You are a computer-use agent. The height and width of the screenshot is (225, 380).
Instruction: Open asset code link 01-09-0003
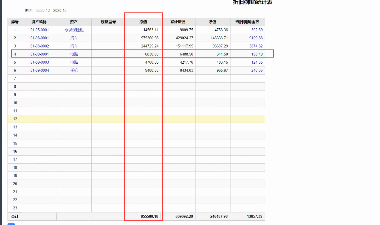click(40, 62)
